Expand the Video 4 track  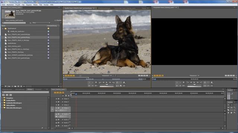tap(62, 99)
